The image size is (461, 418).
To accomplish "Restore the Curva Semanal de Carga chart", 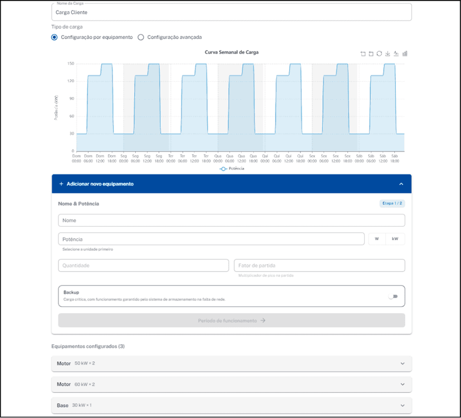I will (x=380, y=54).
